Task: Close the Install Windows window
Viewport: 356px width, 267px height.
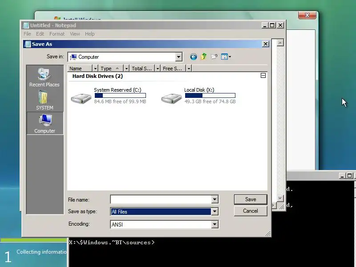Action: [307, 15]
